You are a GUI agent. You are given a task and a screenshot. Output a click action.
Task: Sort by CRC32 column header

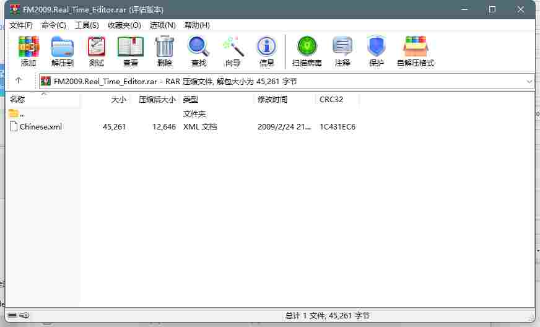tap(337, 100)
